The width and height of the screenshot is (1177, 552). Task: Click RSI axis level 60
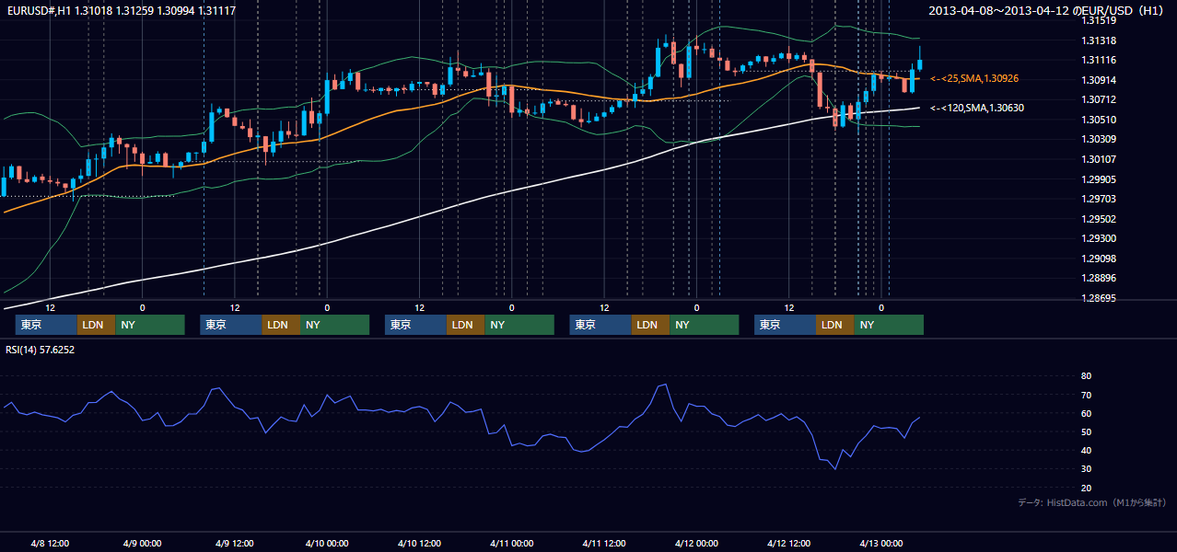tap(1087, 413)
